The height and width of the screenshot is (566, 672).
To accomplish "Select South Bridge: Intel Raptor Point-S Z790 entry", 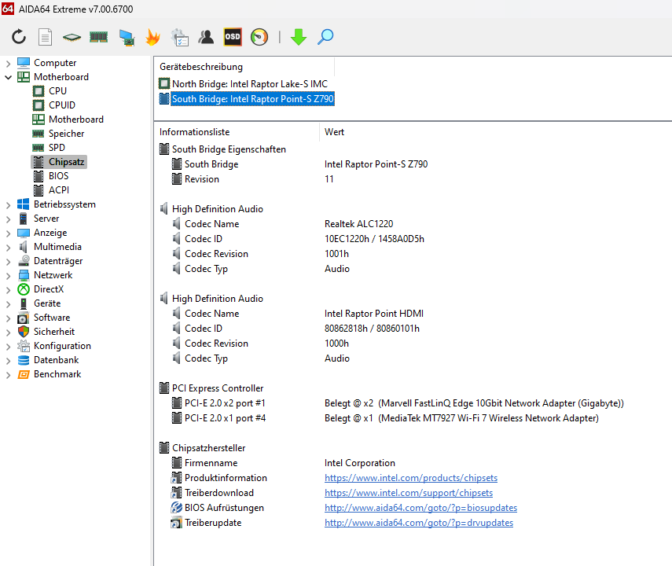I will point(252,98).
